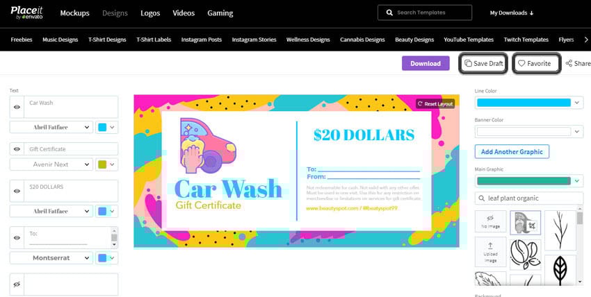Go to Instagram Stories category
The image size is (591, 297).
pos(254,40)
